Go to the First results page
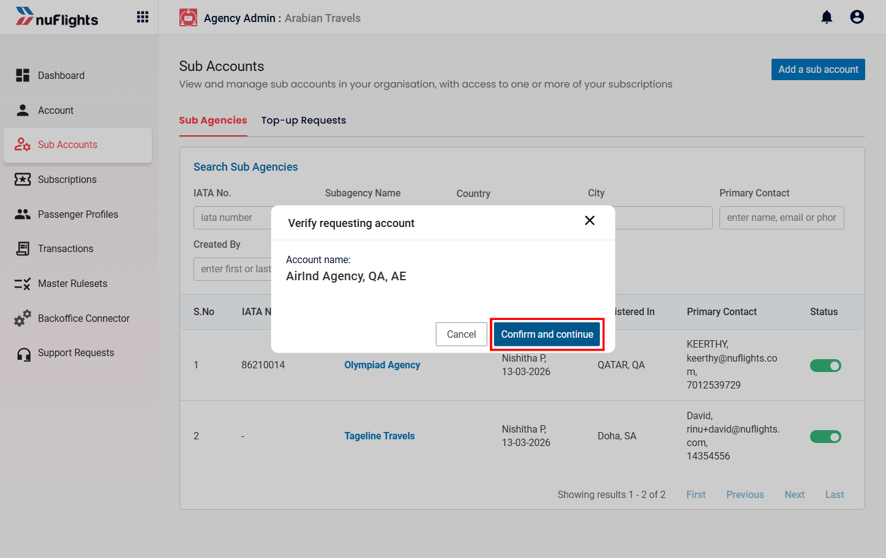886x558 pixels. (696, 495)
